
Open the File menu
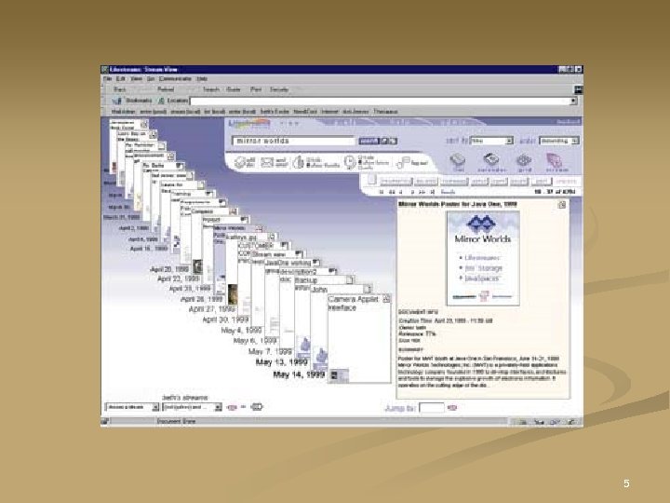coord(107,79)
